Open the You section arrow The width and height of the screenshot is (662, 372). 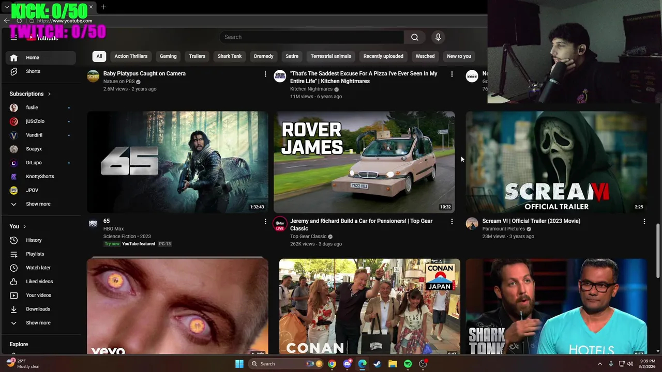tap(24, 226)
